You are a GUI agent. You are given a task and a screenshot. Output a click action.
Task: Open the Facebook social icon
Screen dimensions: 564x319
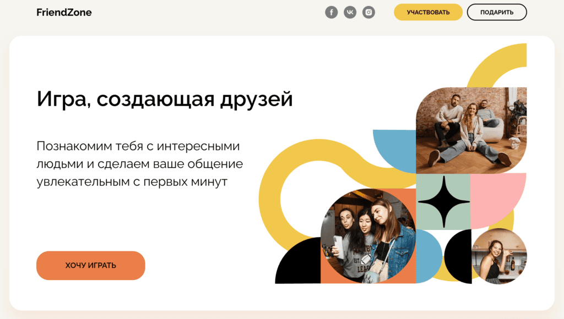point(331,12)
